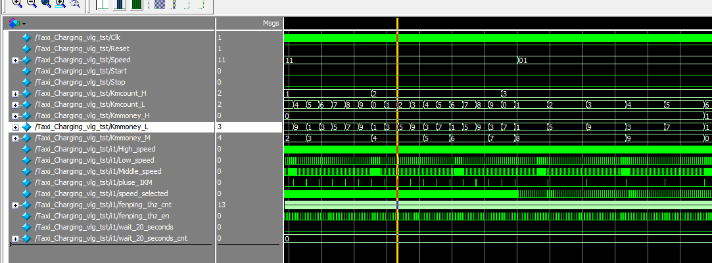This screenshot has width=712, height=263.
Task: Click the diamond icon of speed_selected signal
Action: tap(27, 193)
